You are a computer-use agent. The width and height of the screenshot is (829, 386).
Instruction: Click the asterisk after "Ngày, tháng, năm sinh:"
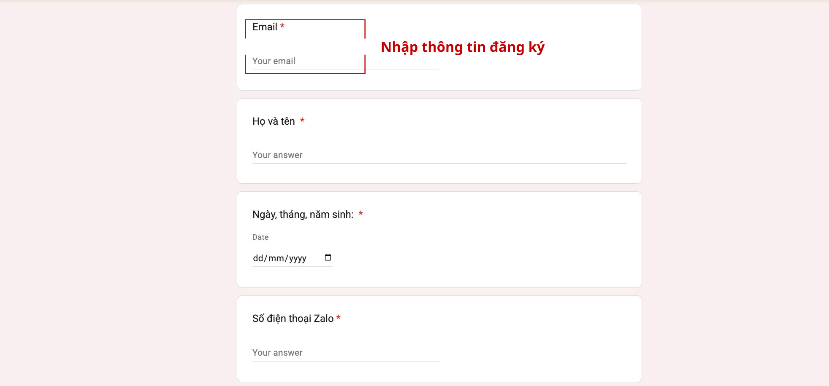click(361, 214)
